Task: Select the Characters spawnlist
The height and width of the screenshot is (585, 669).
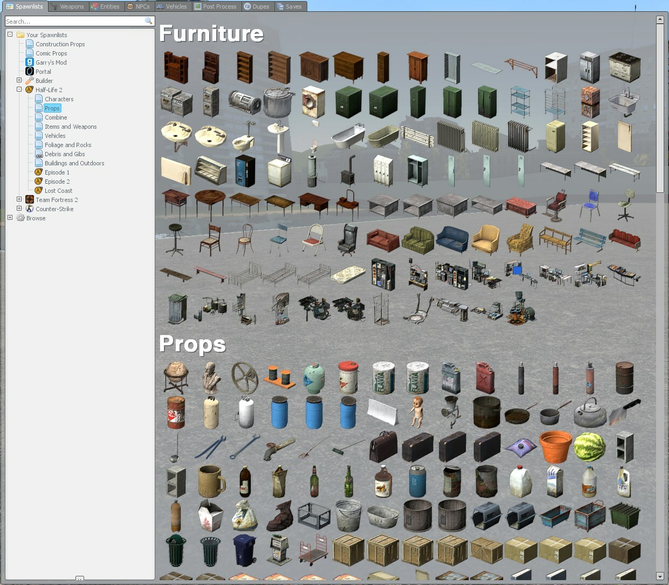Action: coord(59,99)
